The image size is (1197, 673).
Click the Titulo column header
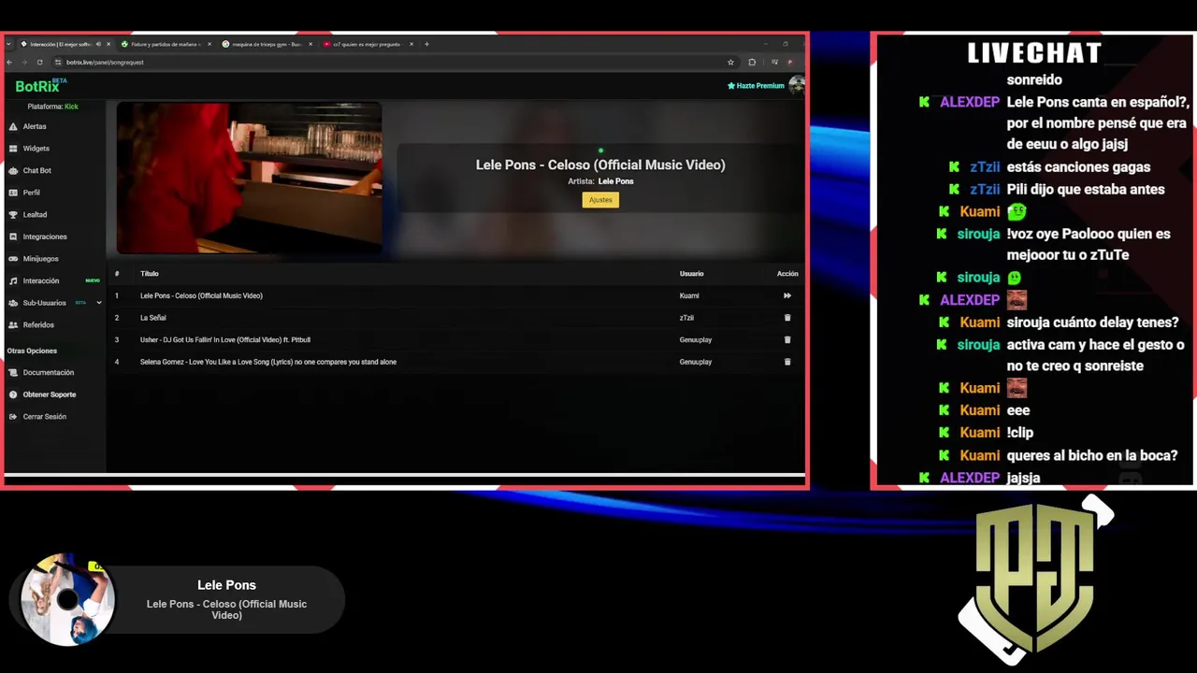150,274
